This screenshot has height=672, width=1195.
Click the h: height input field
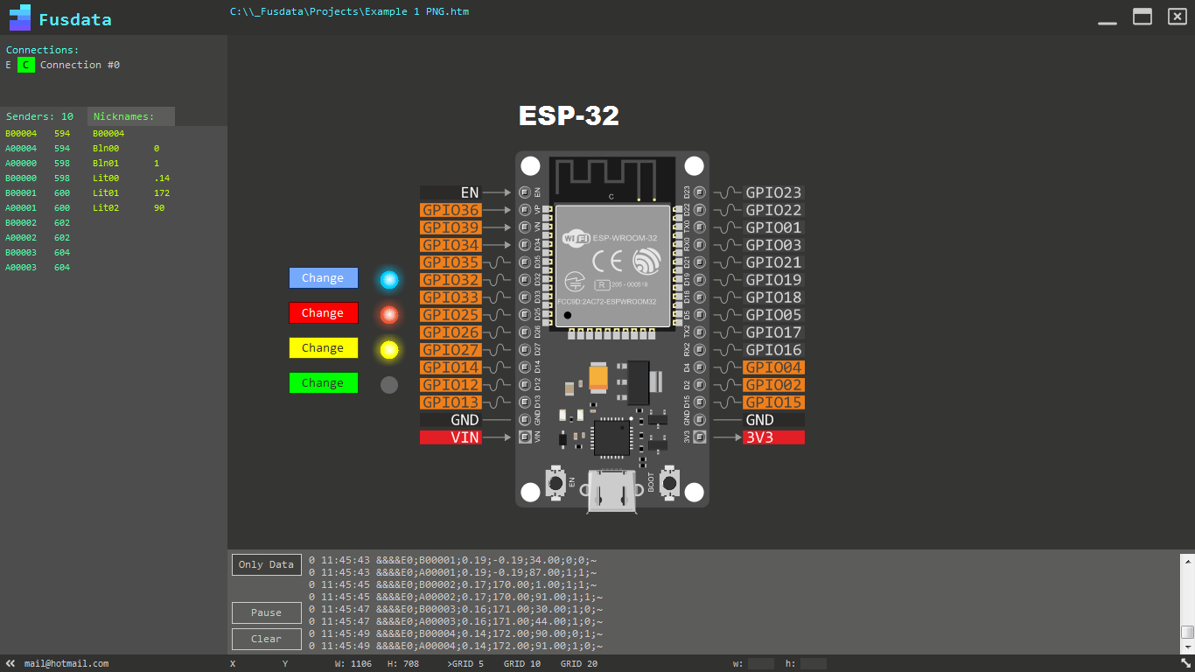tap(814, 663)
